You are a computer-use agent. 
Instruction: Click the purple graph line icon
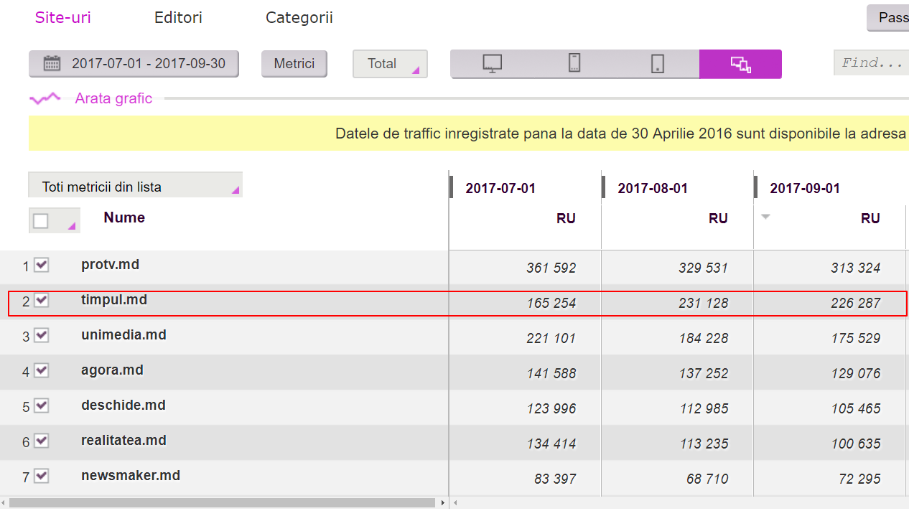point(45,98)
